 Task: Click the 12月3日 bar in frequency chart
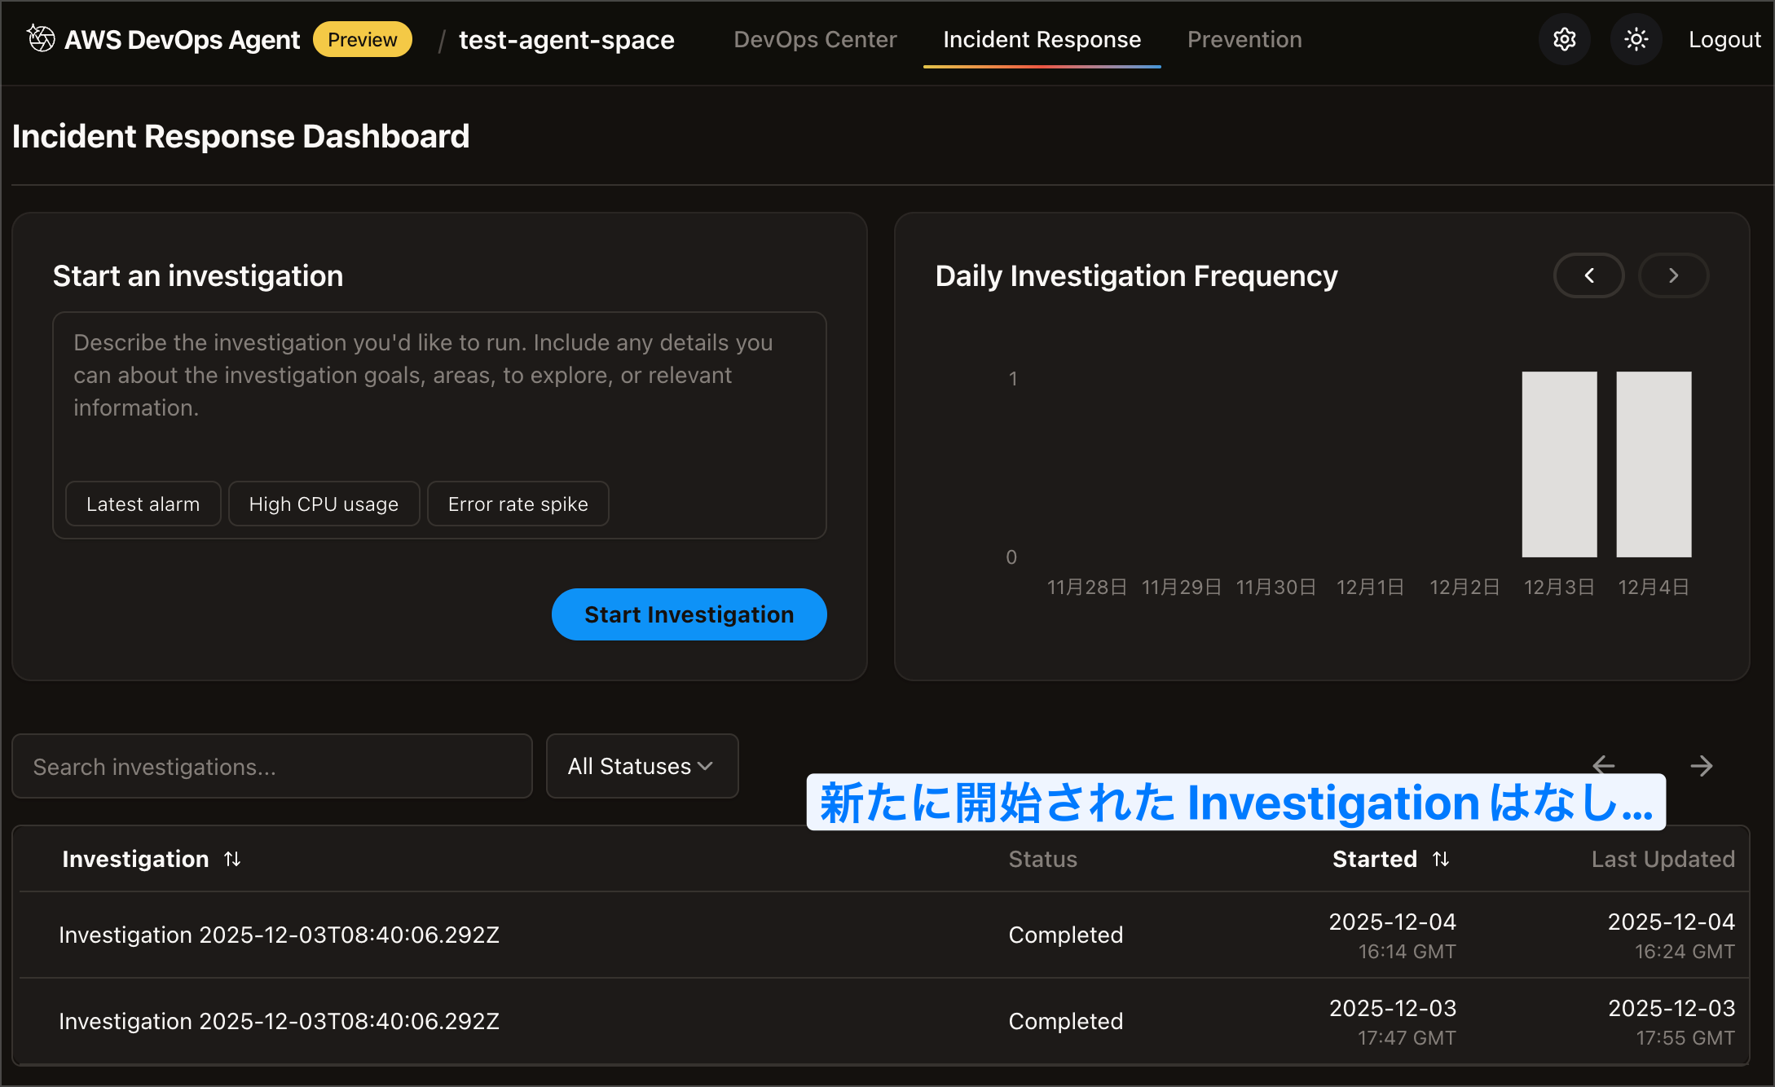pyautogui.click(x=1558, y=464)
